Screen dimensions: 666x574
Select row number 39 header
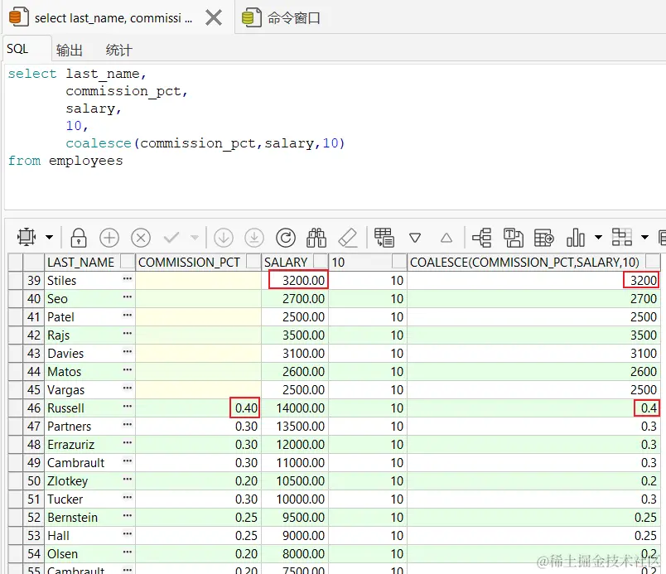pos(34,280)
